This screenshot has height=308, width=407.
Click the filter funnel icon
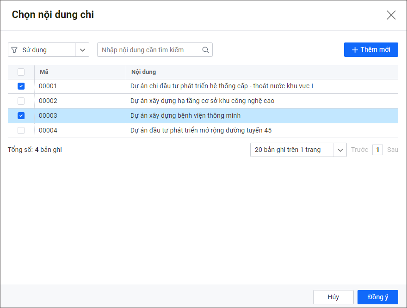[14, 50]
